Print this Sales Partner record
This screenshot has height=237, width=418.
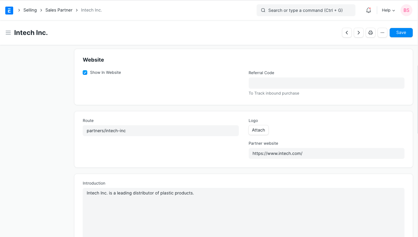point(371,33)
